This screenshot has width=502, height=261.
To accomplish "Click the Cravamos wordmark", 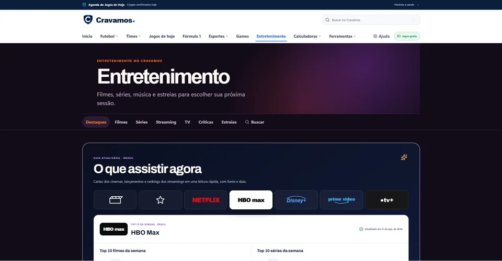I will click(x=115, y=20).
